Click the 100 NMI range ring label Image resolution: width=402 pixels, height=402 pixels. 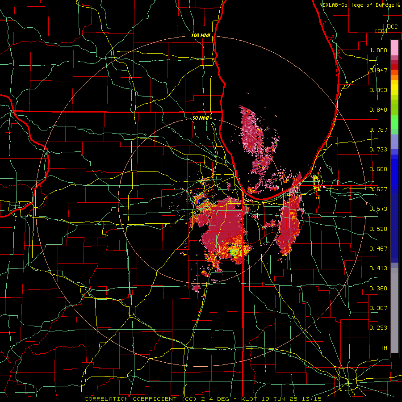(201, 35)
